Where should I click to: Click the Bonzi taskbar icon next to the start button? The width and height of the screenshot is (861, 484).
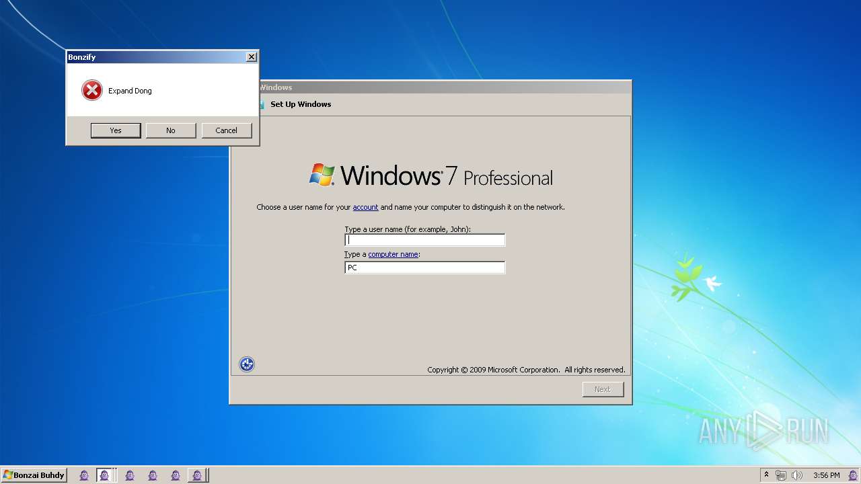(84, 475)
